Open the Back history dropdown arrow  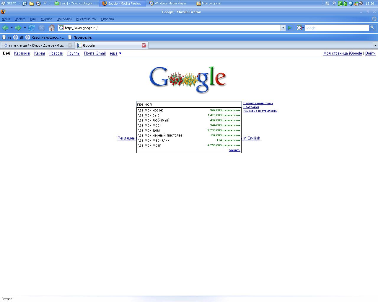[x=12, y=28]
